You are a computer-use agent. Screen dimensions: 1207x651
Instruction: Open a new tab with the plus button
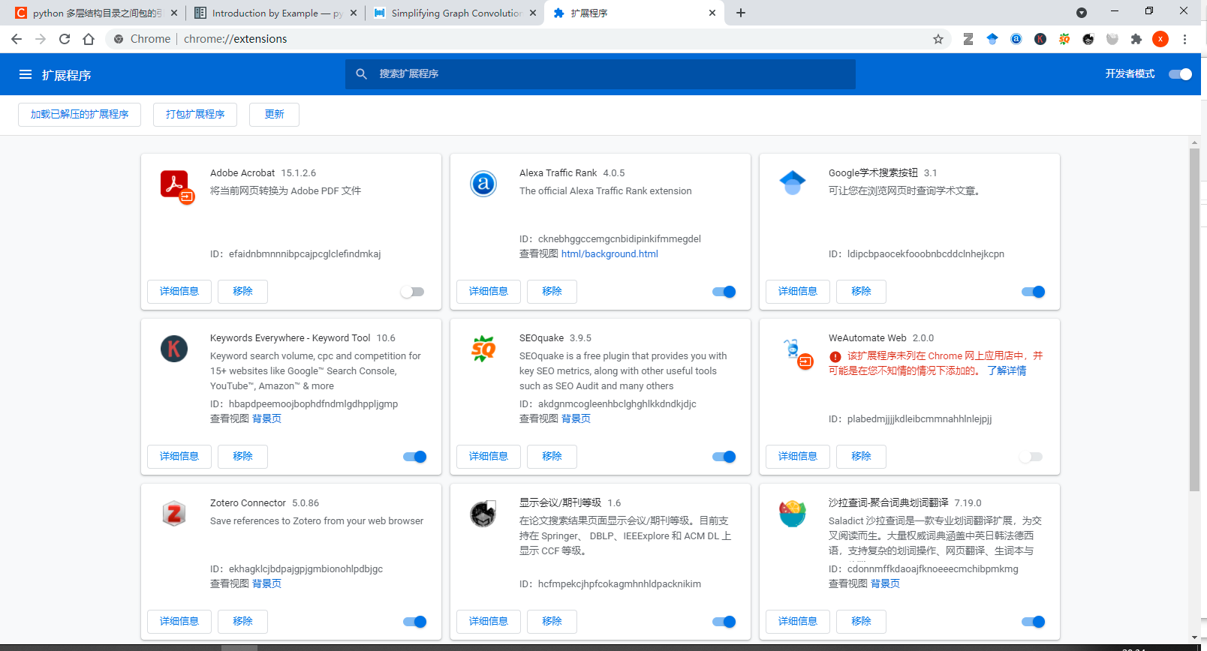coord(741,13)
